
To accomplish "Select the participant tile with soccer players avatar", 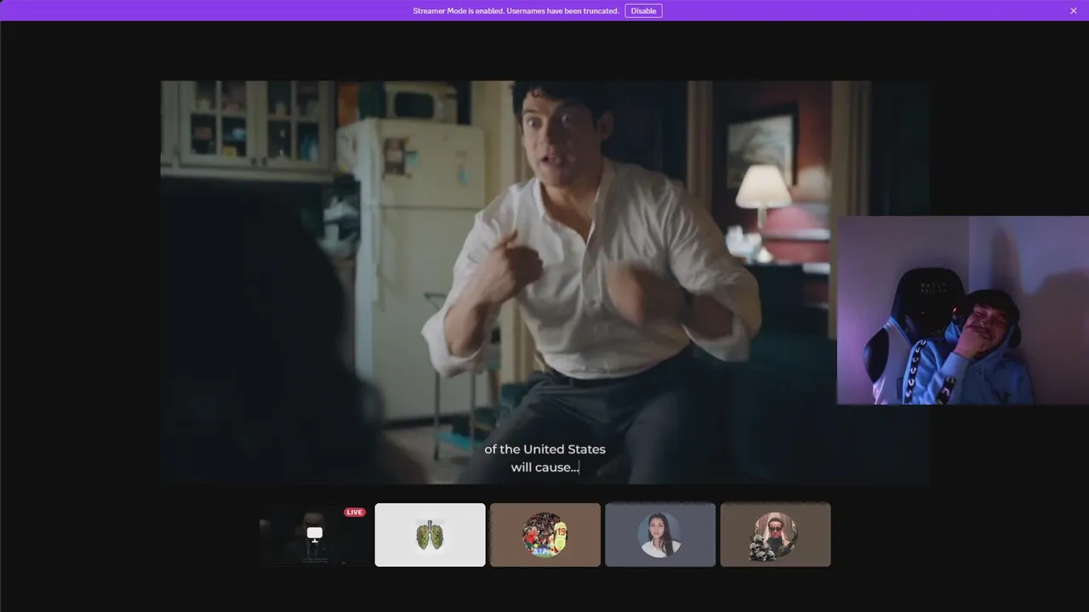I will (x=545, y=535).
